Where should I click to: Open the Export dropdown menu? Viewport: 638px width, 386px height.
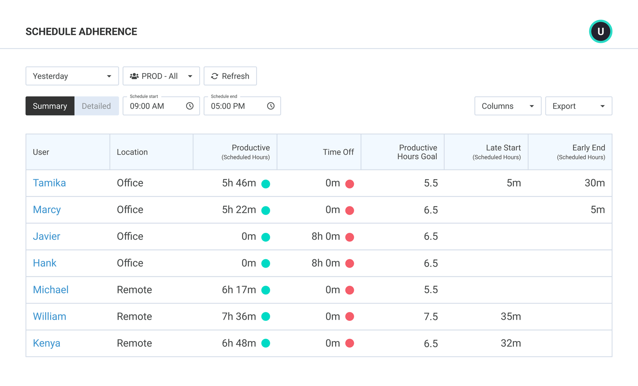coord(578,106)
